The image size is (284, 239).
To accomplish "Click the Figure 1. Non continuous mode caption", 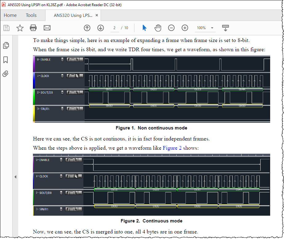I will click(x=151, y=128).
